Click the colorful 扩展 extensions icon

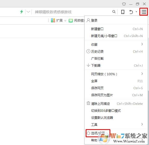click(53, 20)
